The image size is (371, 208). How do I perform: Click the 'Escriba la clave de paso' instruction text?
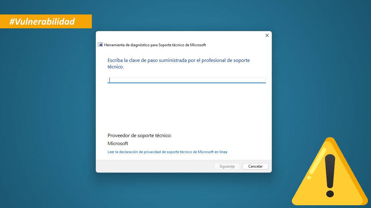pos(179,63)
